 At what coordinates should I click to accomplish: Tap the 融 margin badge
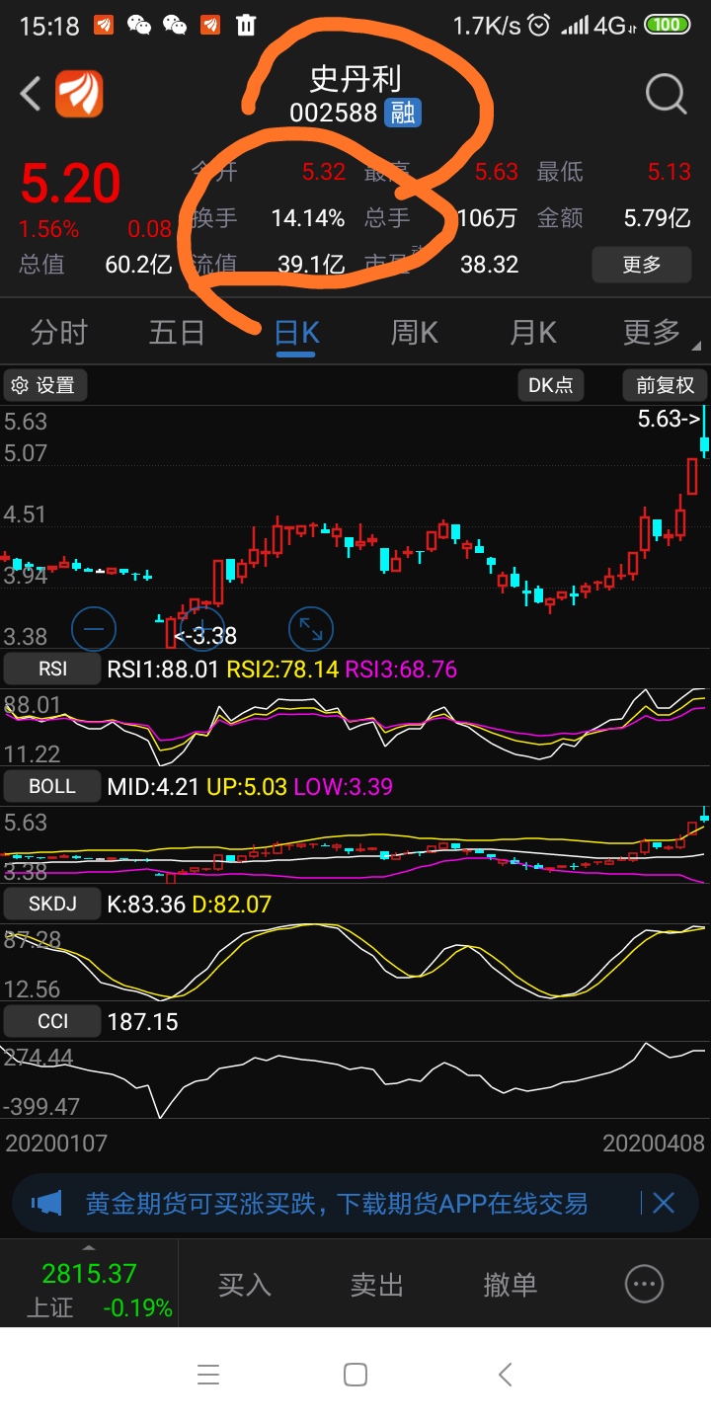pyautogui.click(x=403, y=113)
